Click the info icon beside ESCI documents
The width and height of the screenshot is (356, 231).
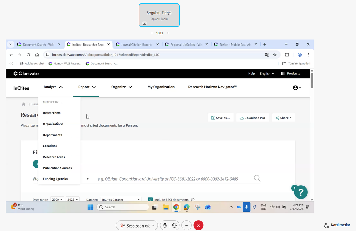point(193,200)
